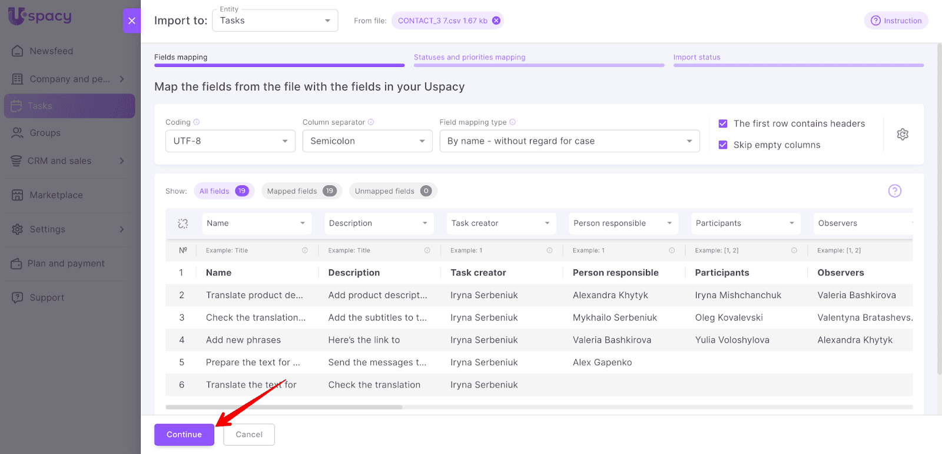The width and height of the screenshot is (942, 454).
Task: Expand the Column separator Semicolon dropdown
Action: coord(367,141)
